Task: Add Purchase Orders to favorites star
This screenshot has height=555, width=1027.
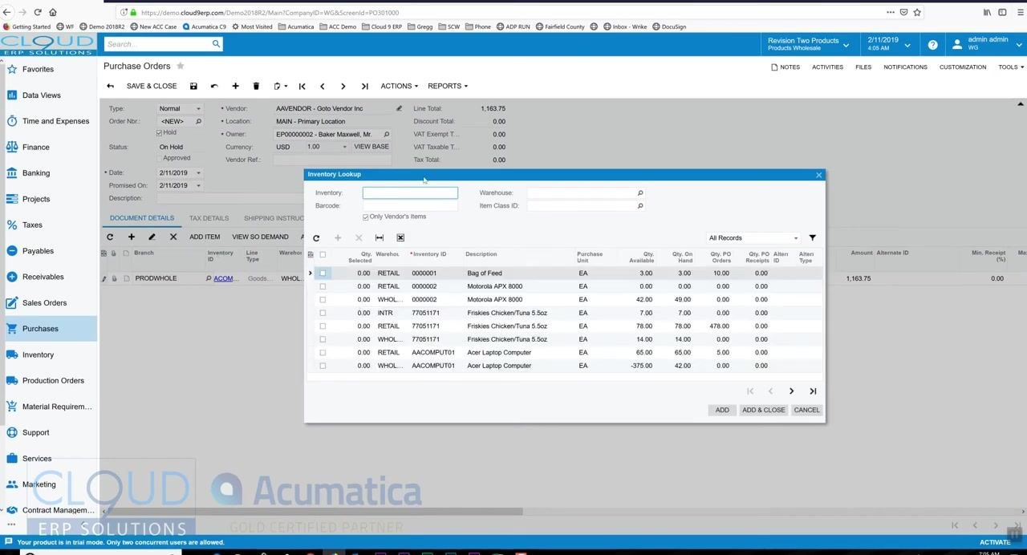Action: pyautogui.click(x=181, y=66)
